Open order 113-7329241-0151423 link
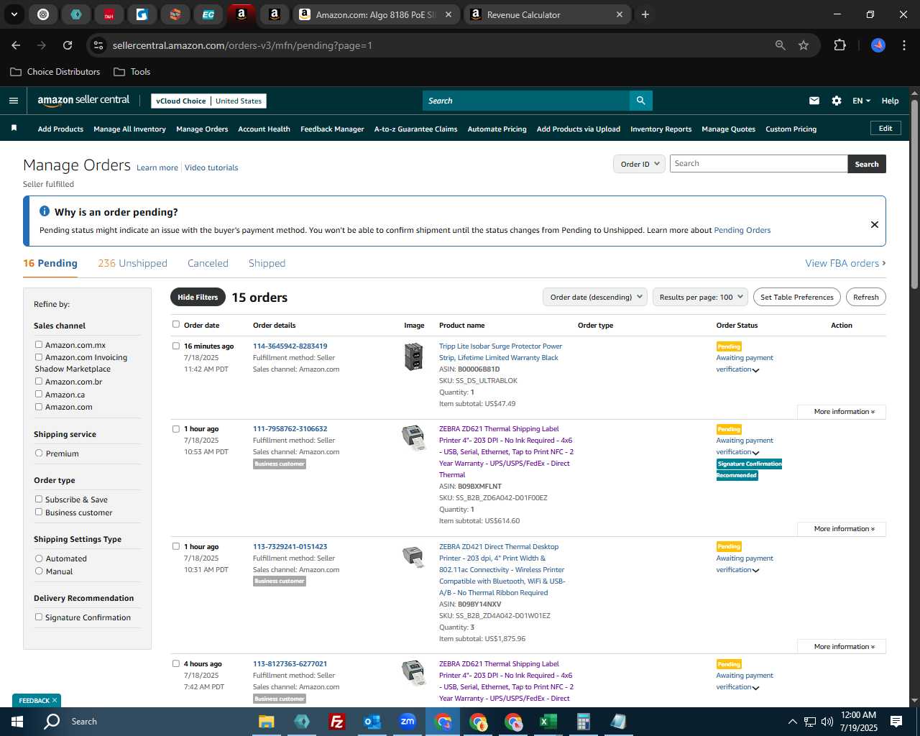 point(290,547)
